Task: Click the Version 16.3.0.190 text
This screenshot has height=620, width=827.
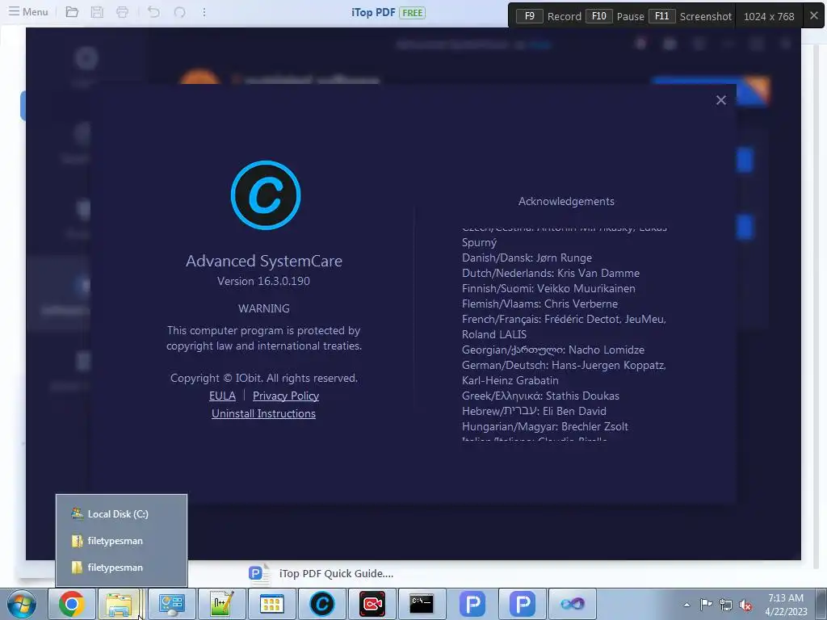Action: 264,281
